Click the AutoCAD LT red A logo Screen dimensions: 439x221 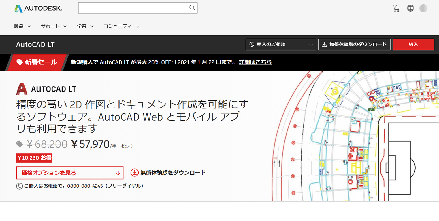(22, 89)
